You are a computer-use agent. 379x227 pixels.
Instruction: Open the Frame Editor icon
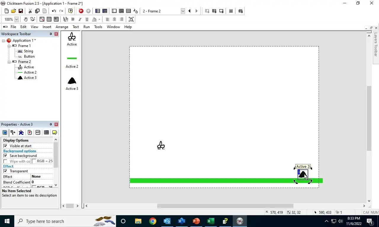[114, 11]
